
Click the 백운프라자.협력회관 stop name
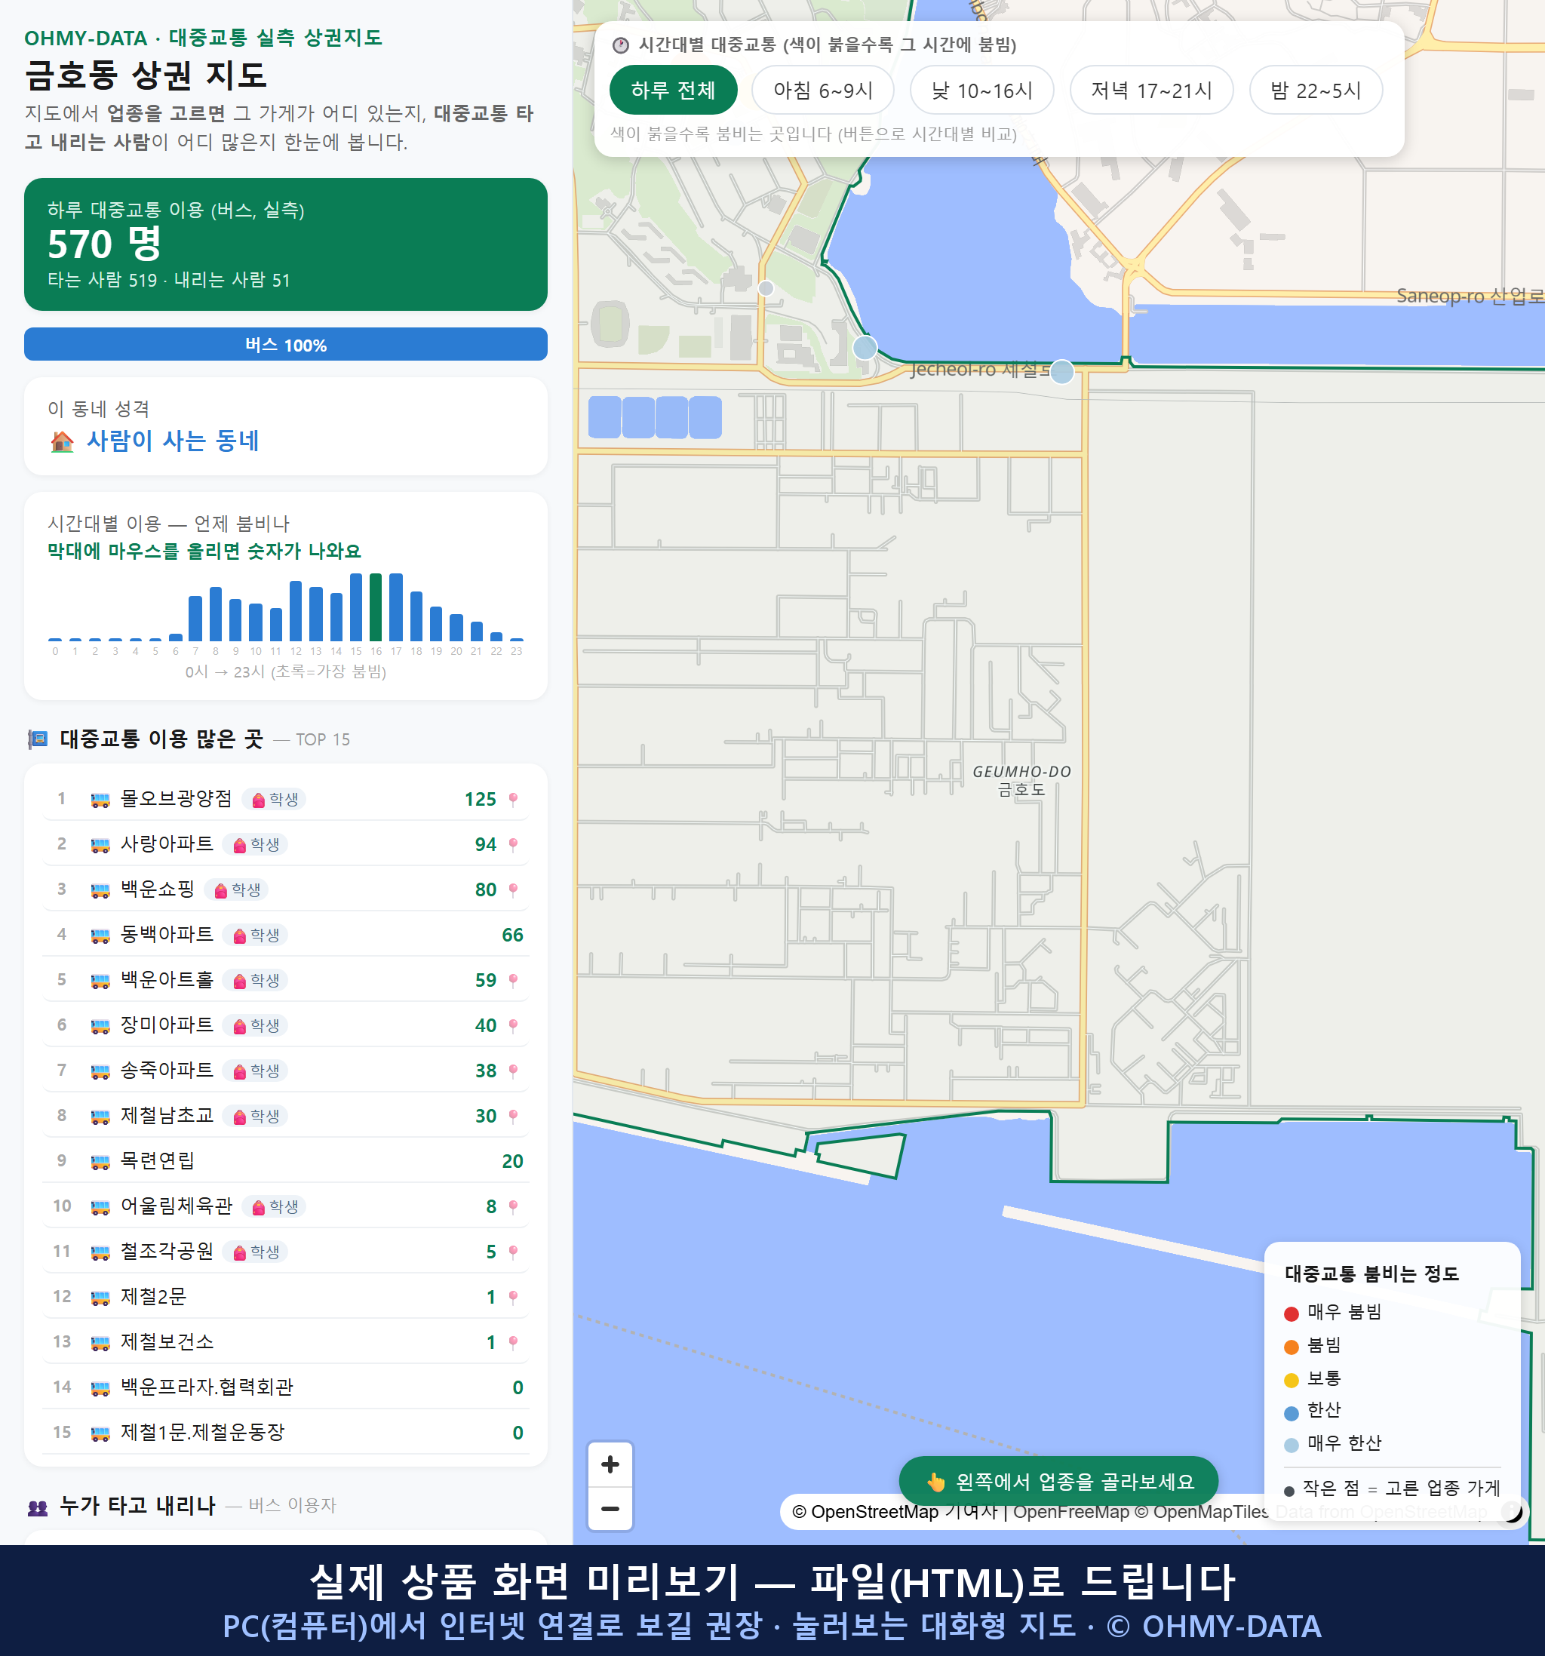[x=207, y=1387]
